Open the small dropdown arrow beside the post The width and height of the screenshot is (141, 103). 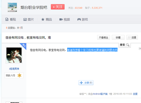pos(140,49)
